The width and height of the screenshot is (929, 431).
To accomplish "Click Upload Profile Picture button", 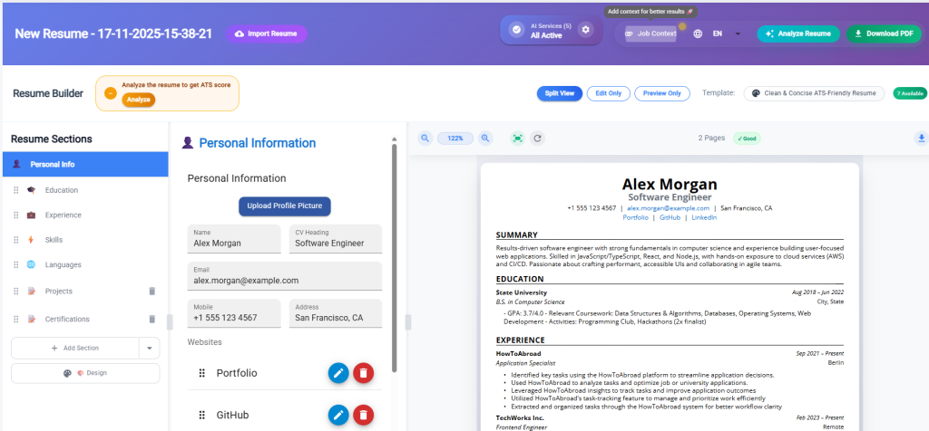I will click(x=284, y=206).
